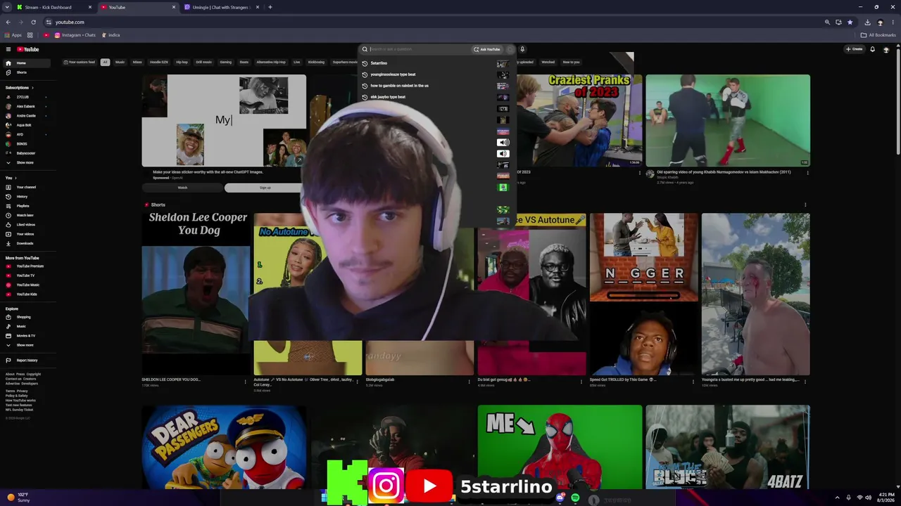Open Movies & TV in Explore

pos(25,336)
